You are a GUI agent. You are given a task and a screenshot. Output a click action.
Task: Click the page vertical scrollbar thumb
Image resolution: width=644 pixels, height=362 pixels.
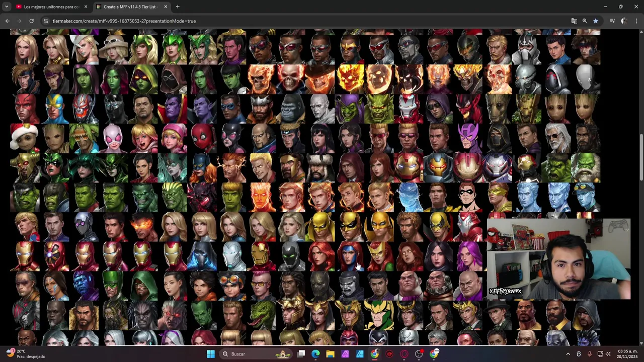(x=641, y=157)
